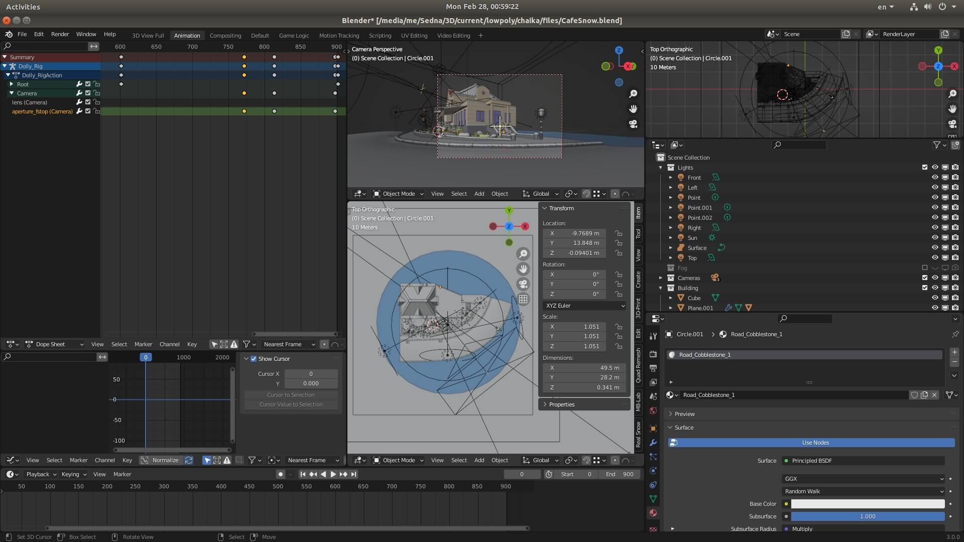964x542 pixels.
Task: Open the Modifier wrench properties tab
Action: [653, 443]
